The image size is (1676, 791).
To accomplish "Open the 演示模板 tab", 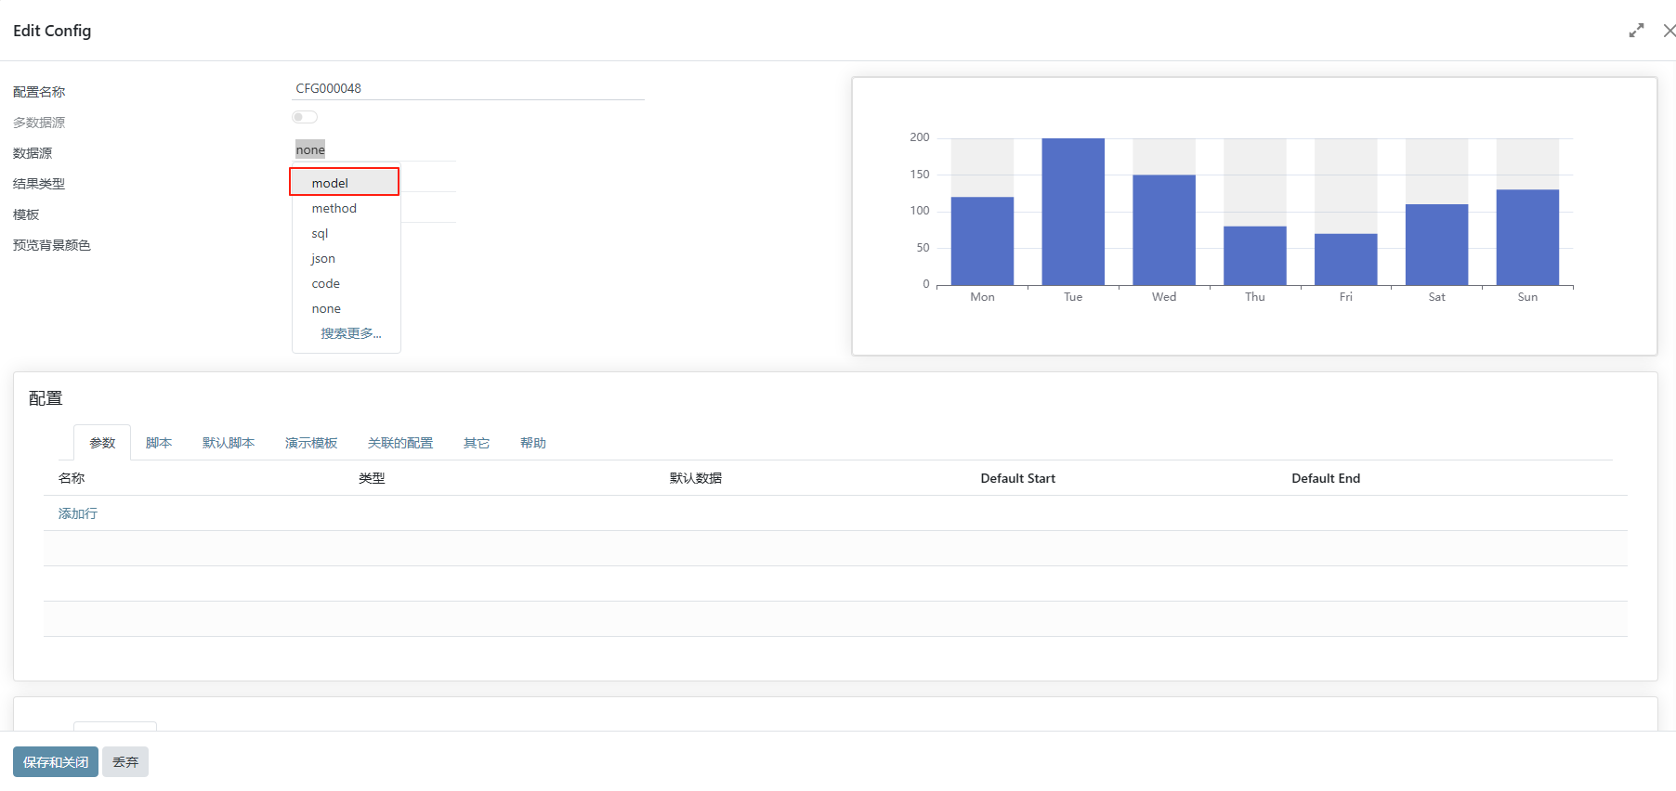I will click(x=311, y=443).
